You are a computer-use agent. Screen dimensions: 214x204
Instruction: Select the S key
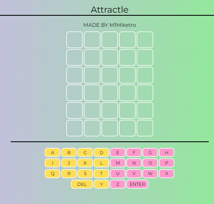point(85,174)
